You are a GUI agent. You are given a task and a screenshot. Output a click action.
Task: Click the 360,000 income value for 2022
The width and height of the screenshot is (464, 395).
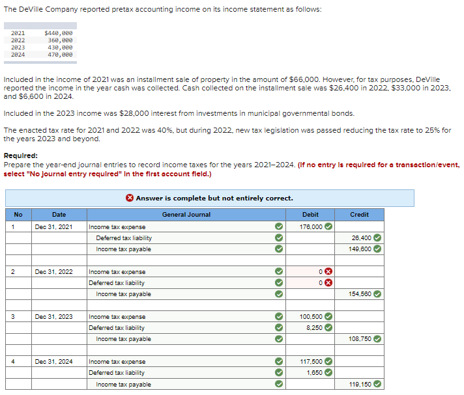click(x=60, y=40)
